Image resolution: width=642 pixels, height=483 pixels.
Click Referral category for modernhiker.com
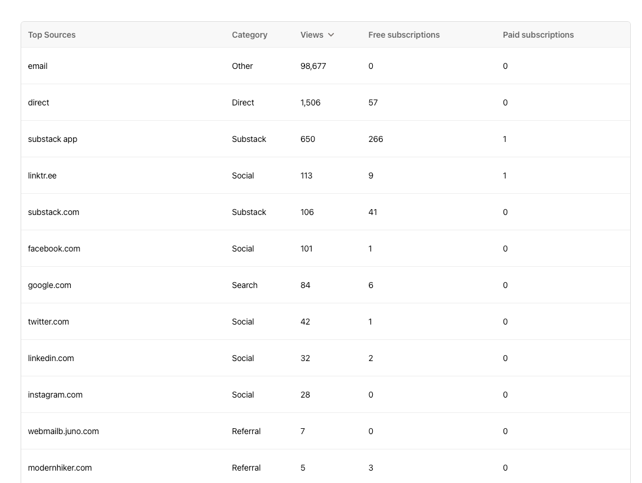246,468
